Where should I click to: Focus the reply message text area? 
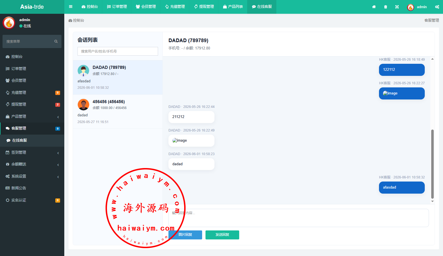click(298, 218)
